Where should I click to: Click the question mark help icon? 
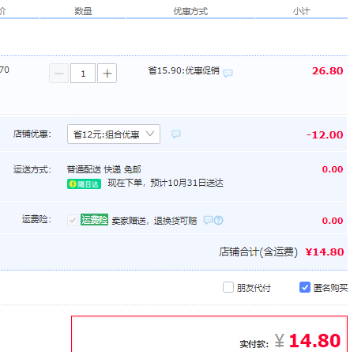tap(219, 220)
